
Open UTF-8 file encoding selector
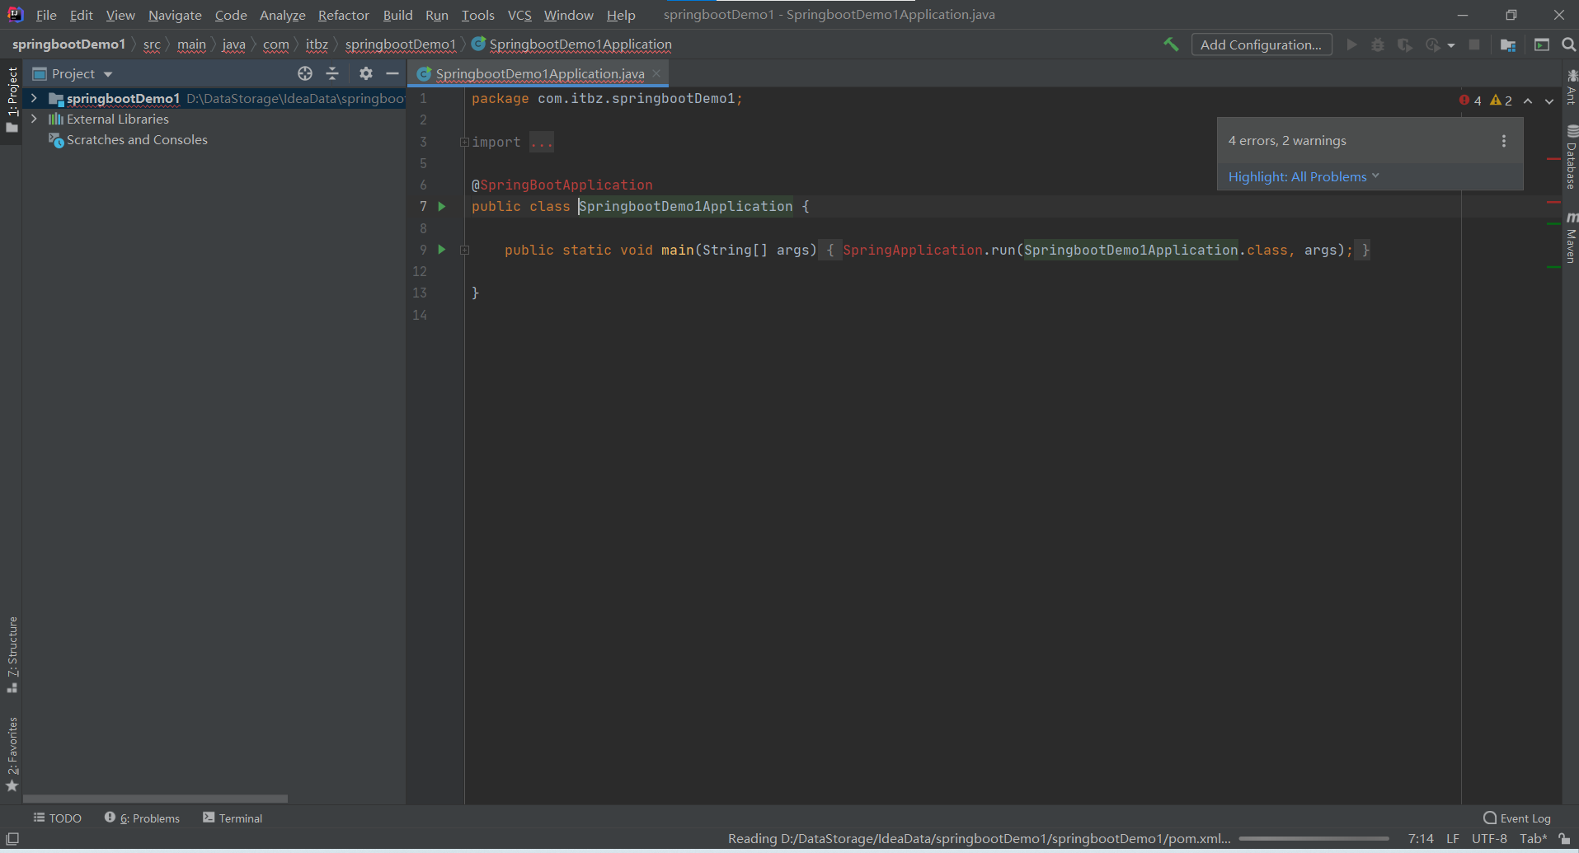point(1489,839)
